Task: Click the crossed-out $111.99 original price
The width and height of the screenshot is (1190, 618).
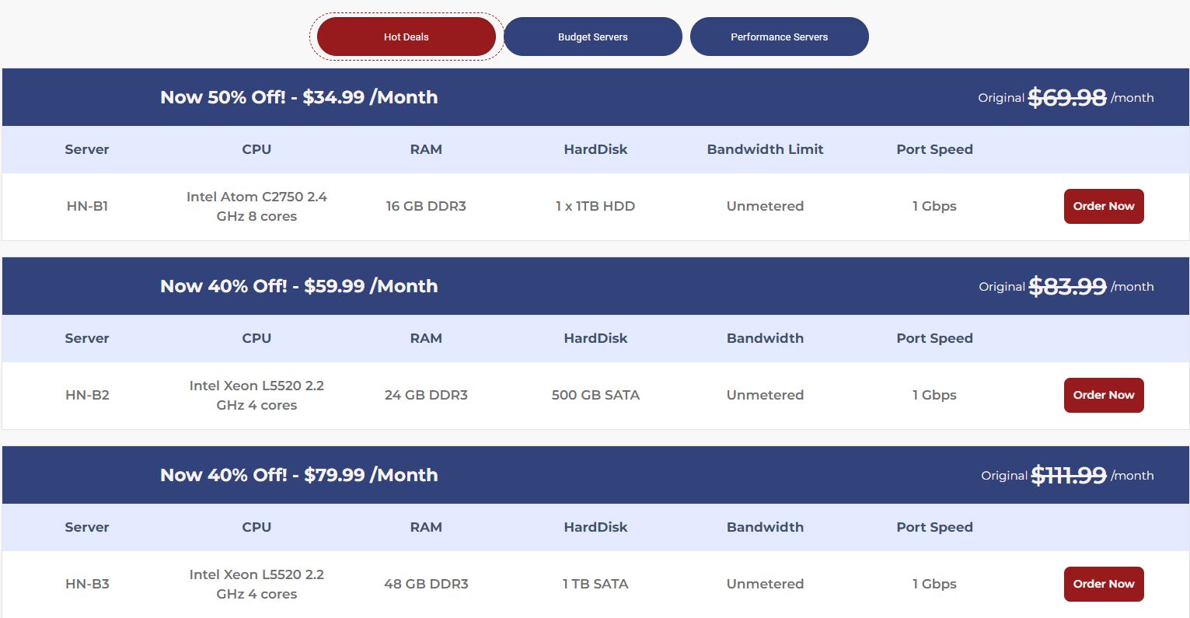Action: (1068, 475)
